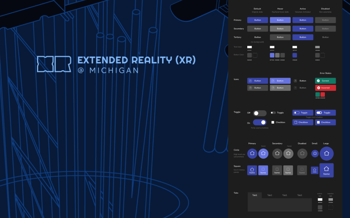Click the Disabled square home button

(302, 170)
